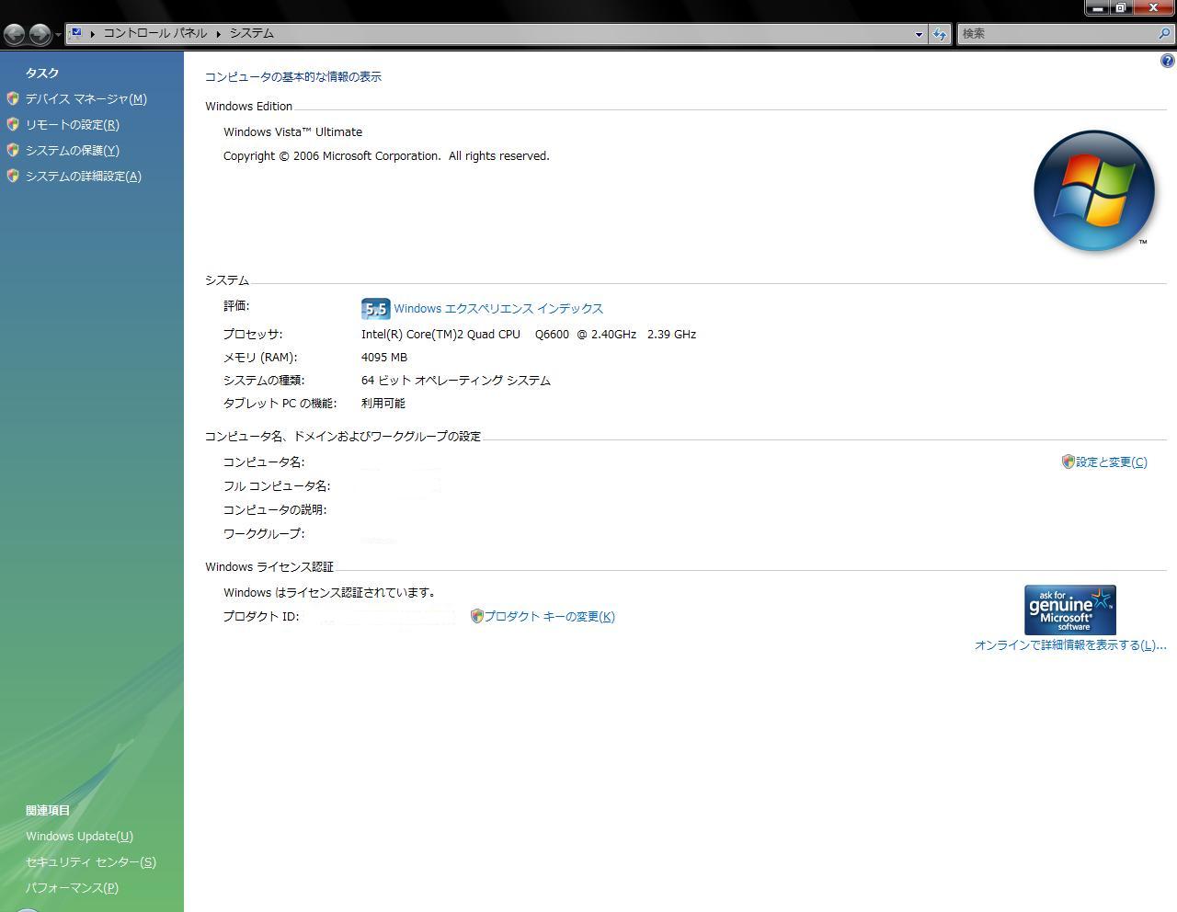This screenshot has height=912, width=1177.
Task: Refresh the page with the refresh button
Action: pos(939,34)
